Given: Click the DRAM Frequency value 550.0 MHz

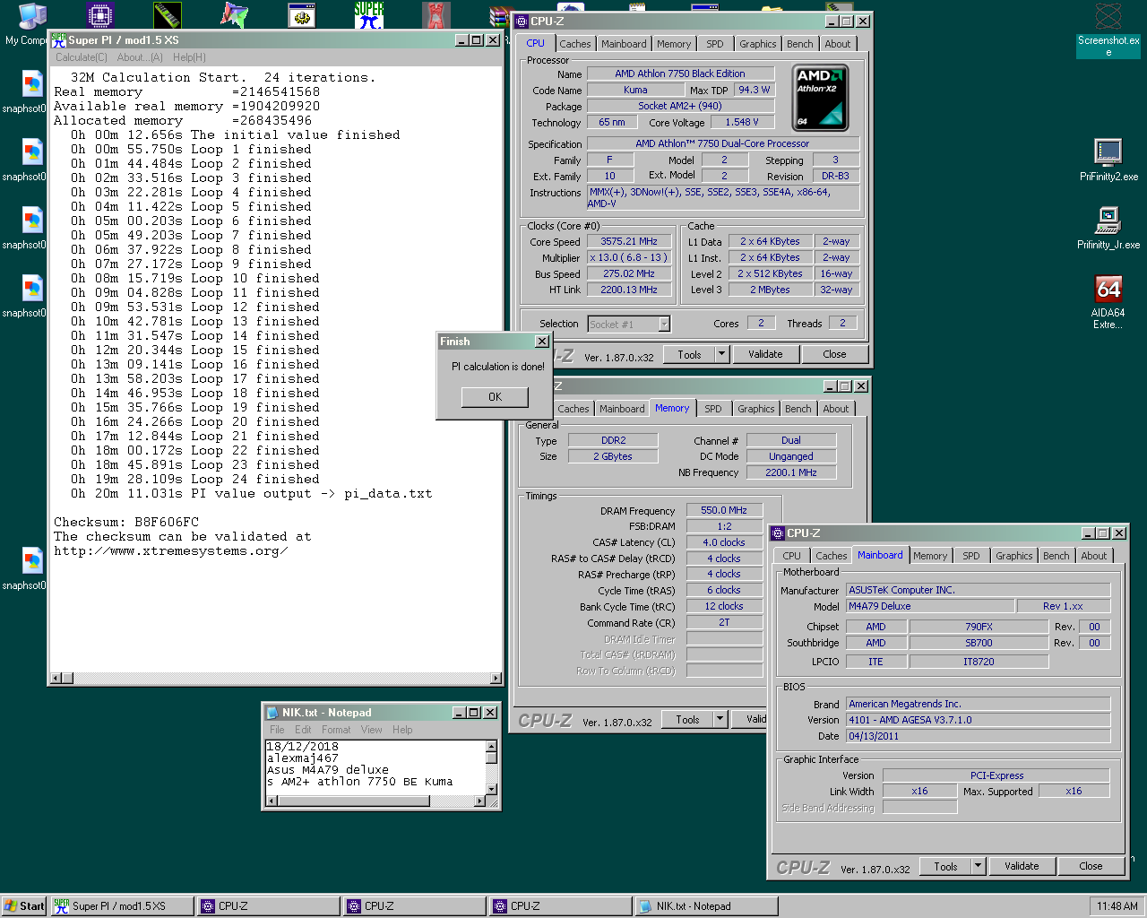Looking at the screenshot, I should click(724, 510).
